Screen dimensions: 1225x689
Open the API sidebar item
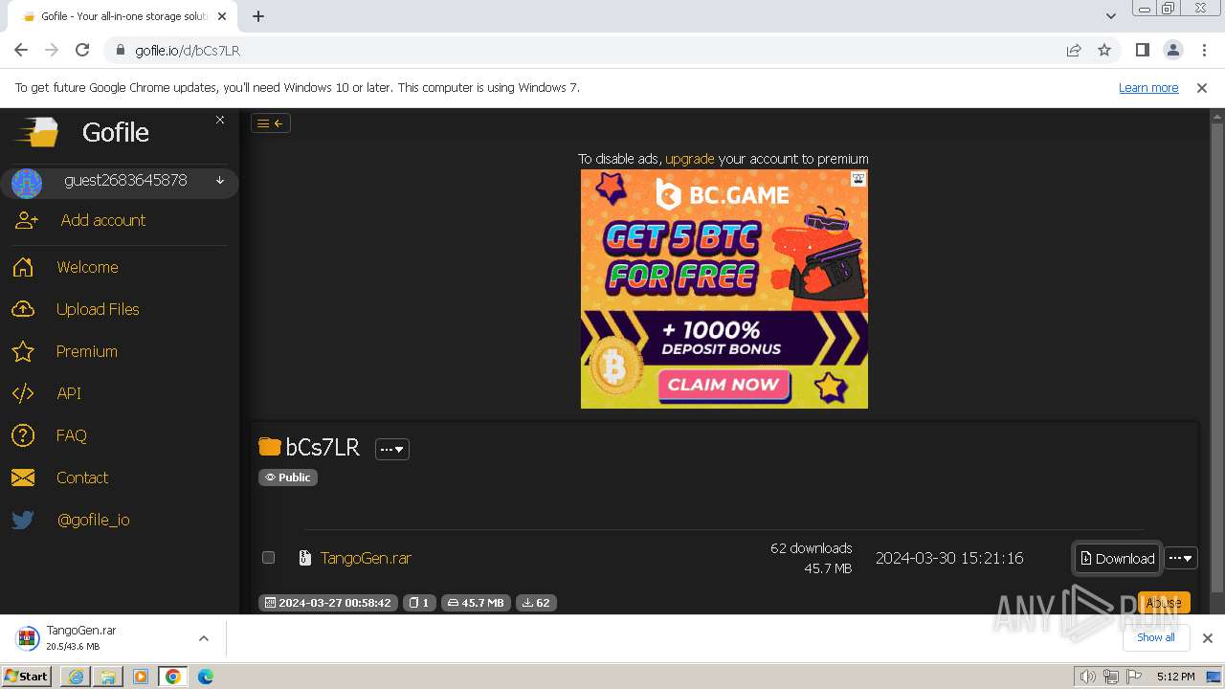click(69, 393)
